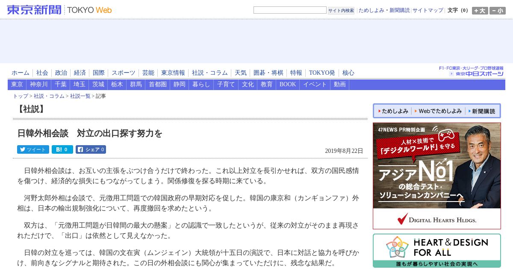Open the スポーツ section
The width and height of the screenshot is (513, 269).
click(x=124, y=73)
